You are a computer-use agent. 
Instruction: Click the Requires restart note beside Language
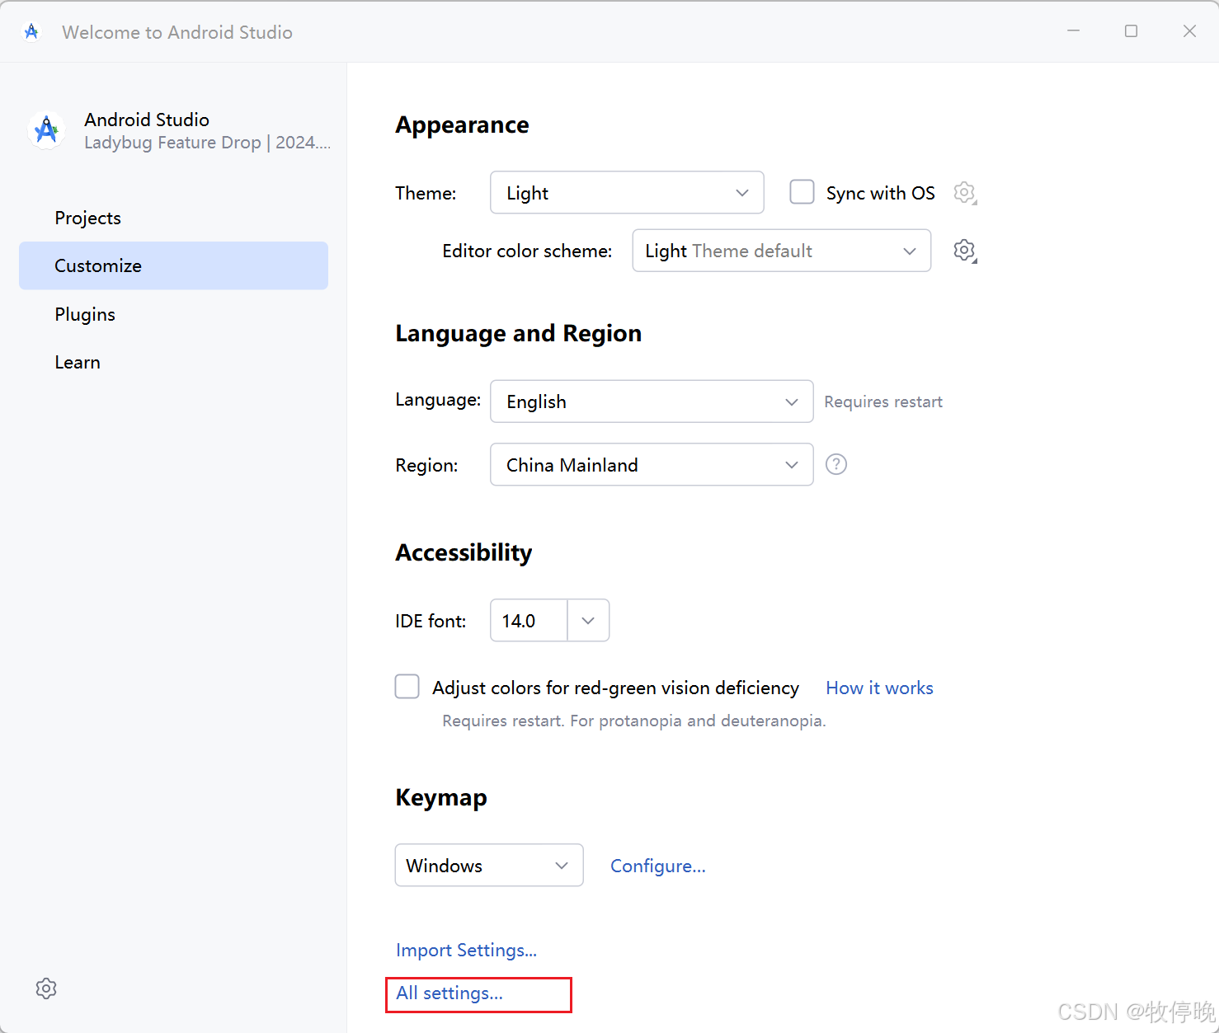(883, 401)
